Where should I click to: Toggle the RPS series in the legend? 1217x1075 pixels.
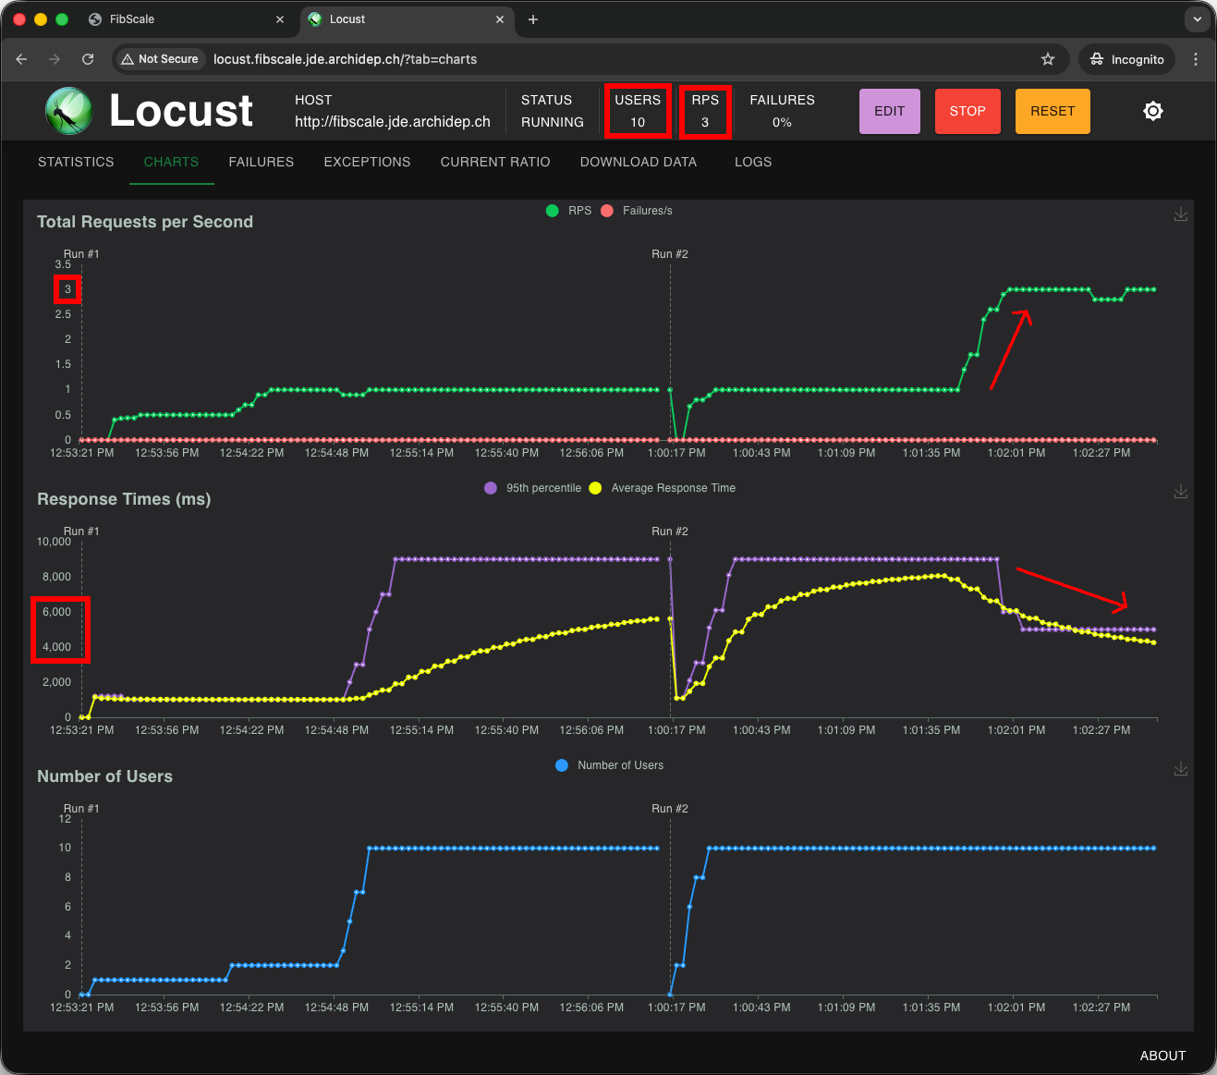pyautogui.click(x=567, y=211)
